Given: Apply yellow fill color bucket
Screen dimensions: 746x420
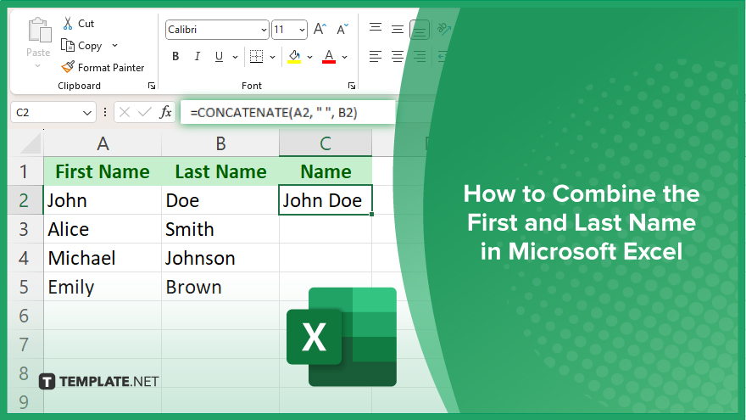Looking at the screenshot, I should (294, 57).
